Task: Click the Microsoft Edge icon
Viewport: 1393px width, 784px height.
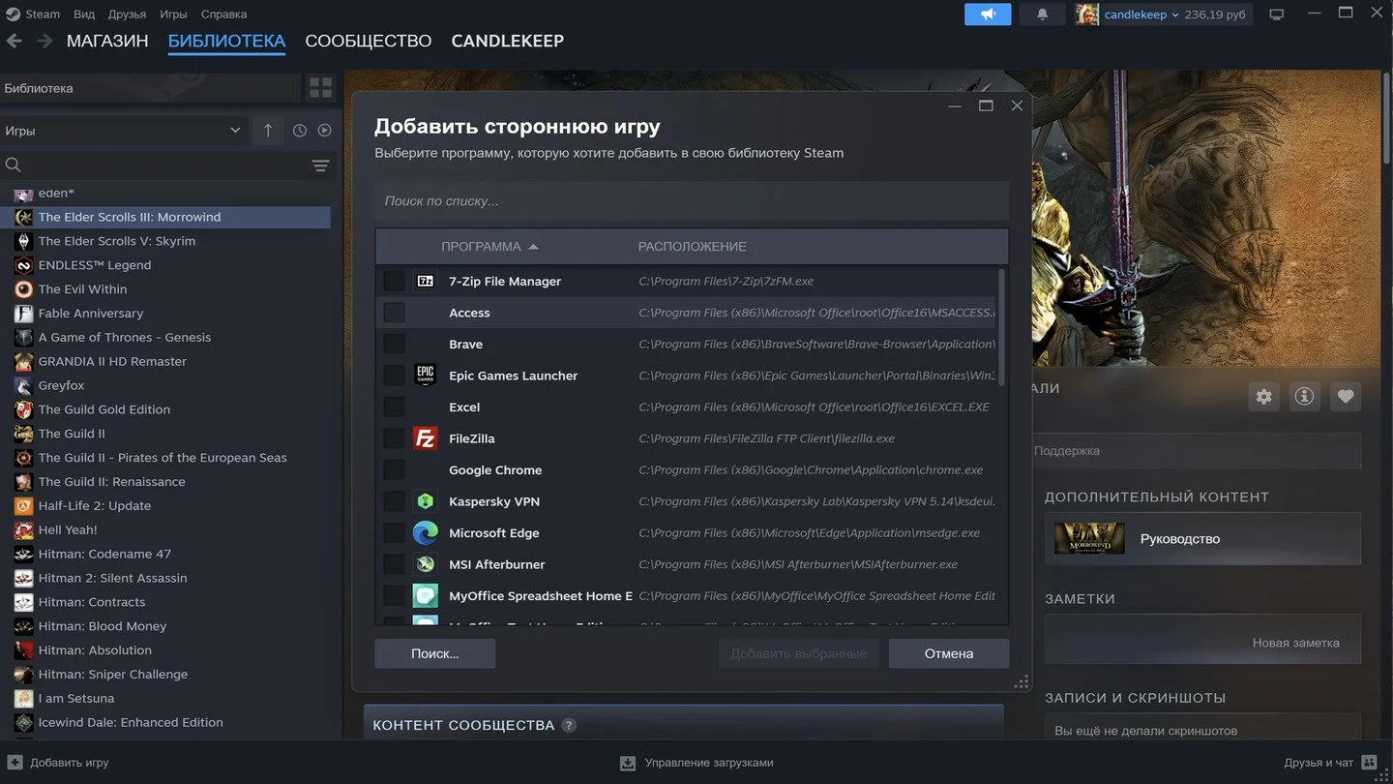Action: pos(425,533)
